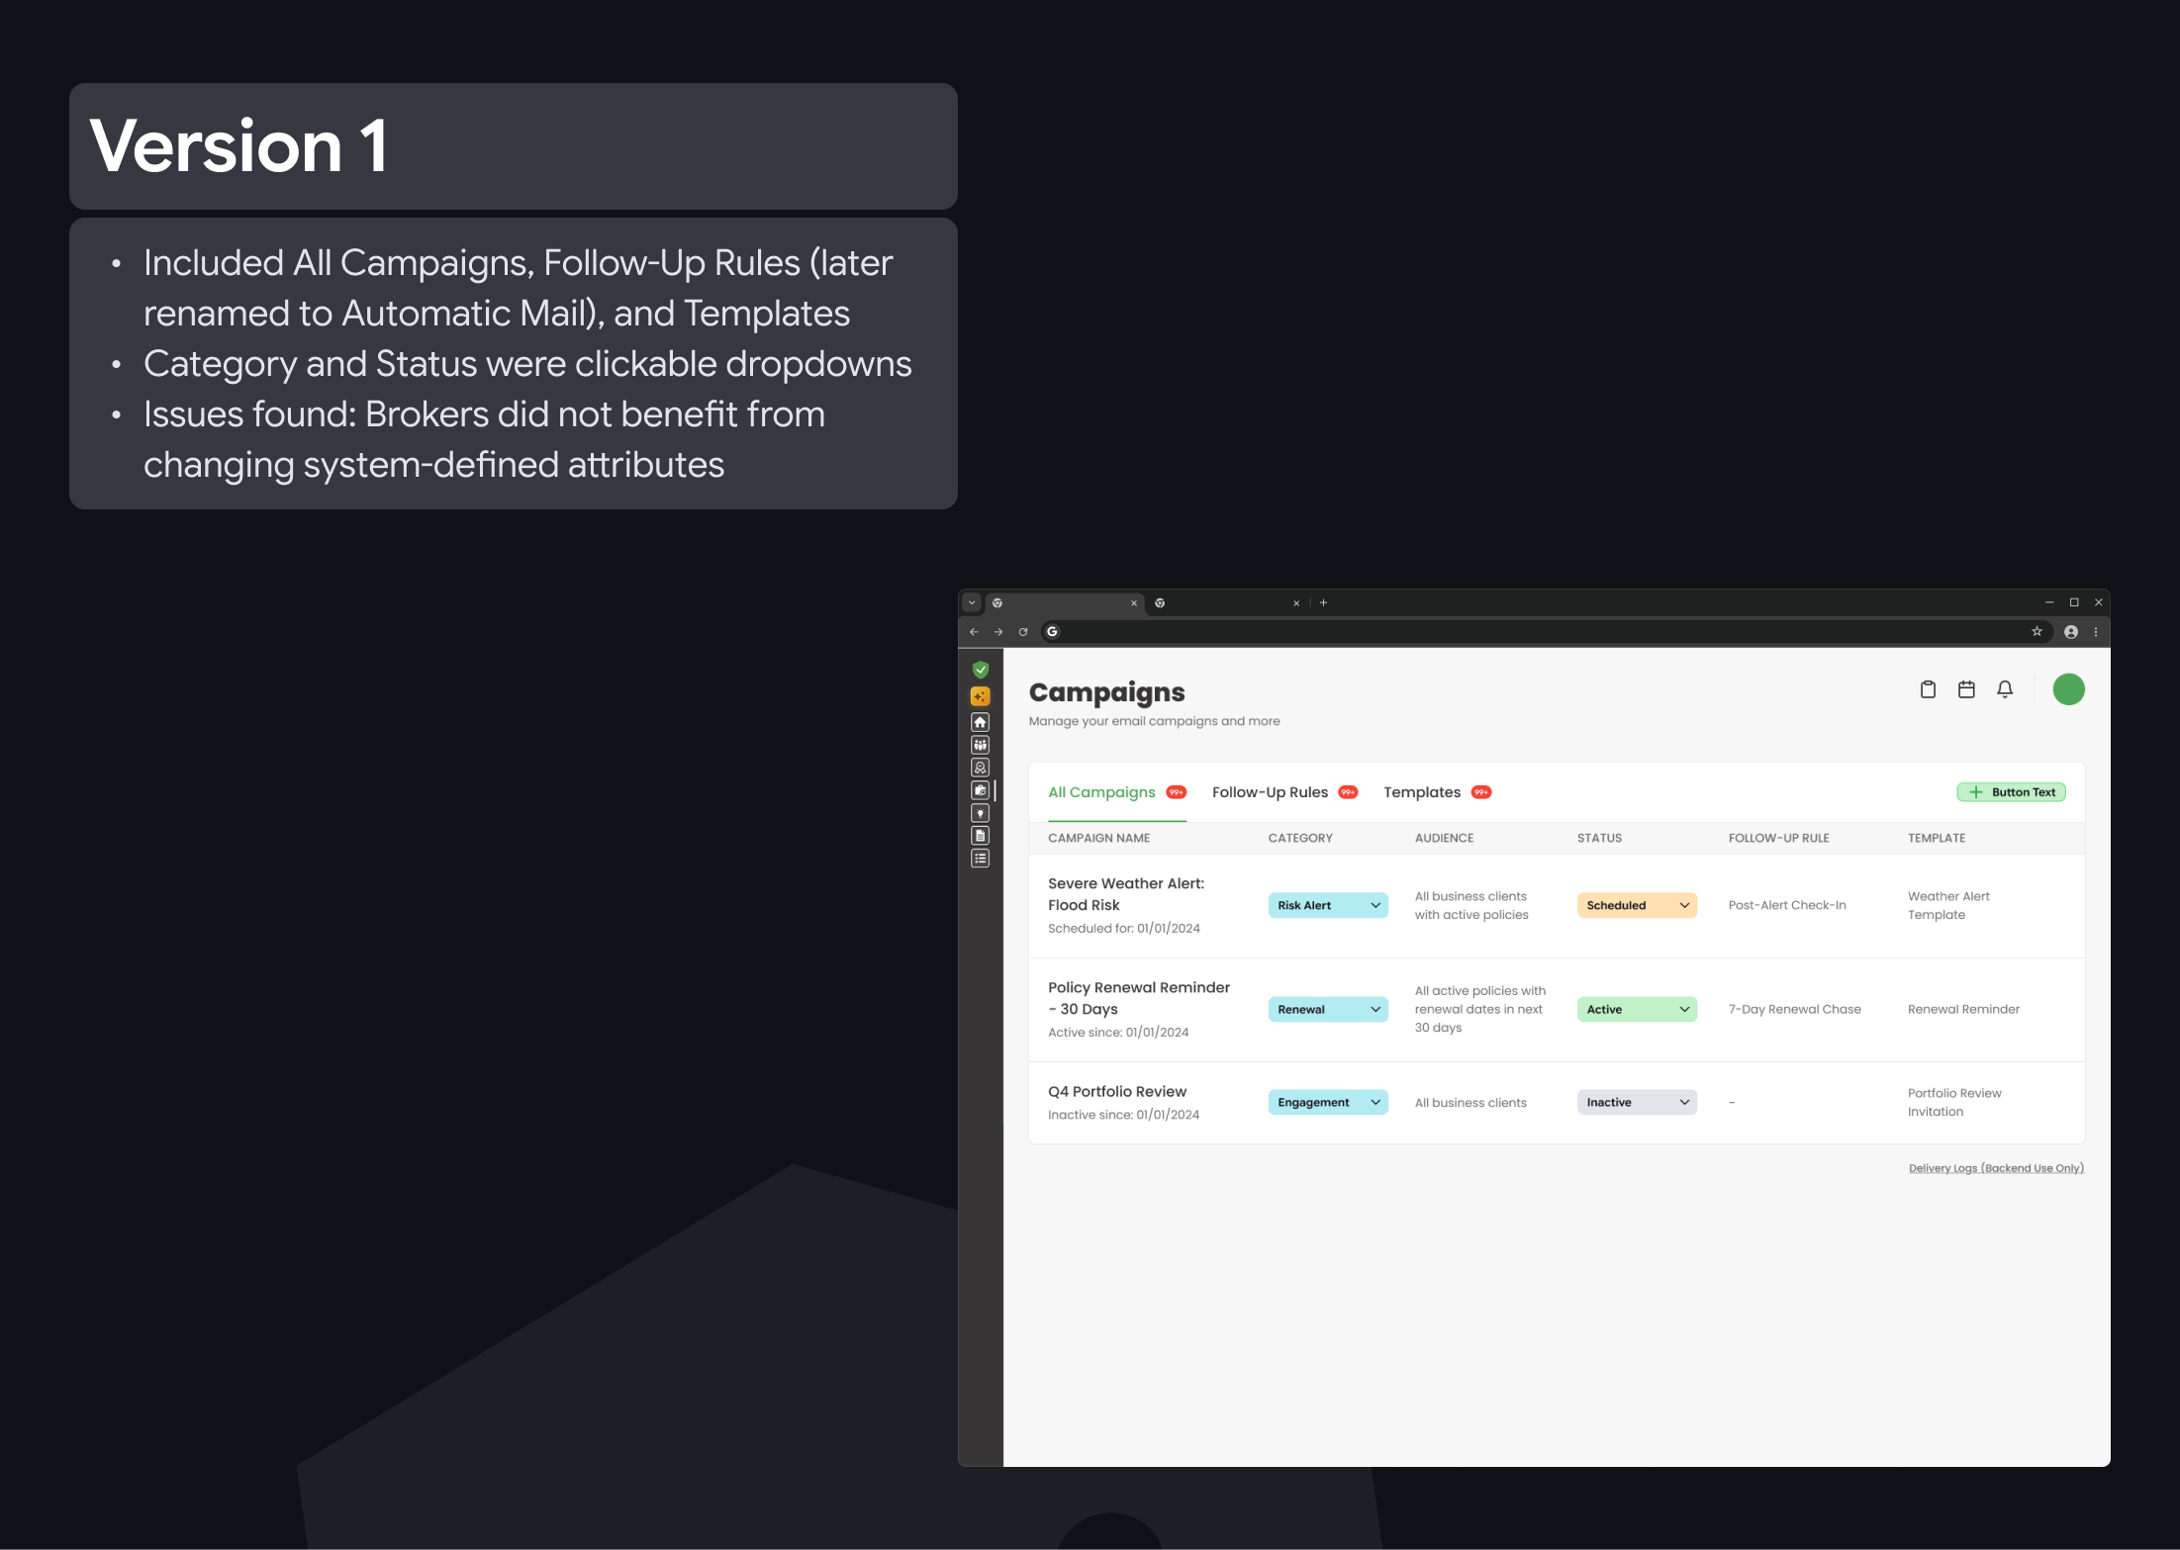2180x1550 pixels.
Task: Open the document page sidebar icon
Action: tap(980, 836)
